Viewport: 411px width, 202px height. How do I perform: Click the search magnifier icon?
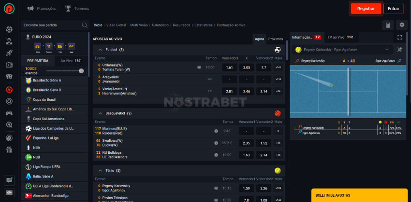pos(85,25)
